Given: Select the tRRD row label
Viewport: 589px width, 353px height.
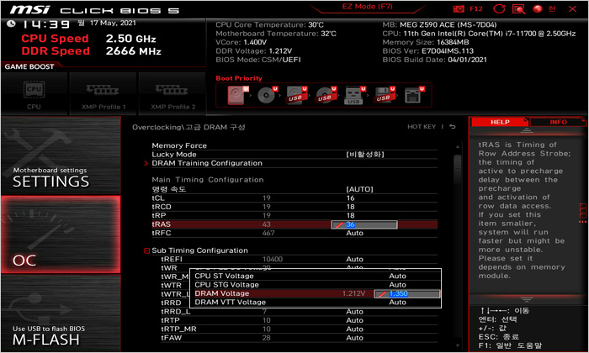Looking at the screenshot, I should click(171, 303).
